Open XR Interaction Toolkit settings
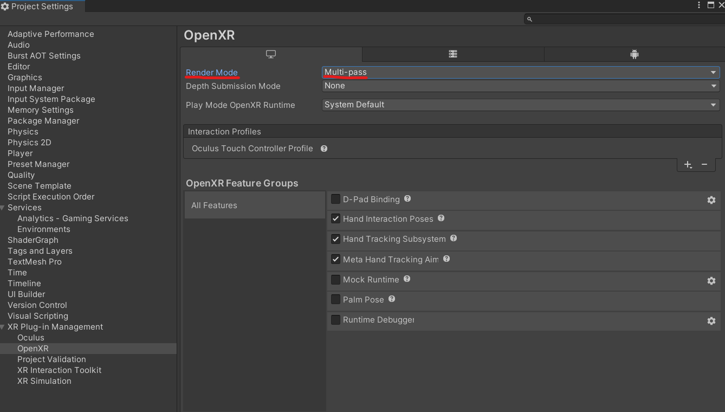 point(59,370)
